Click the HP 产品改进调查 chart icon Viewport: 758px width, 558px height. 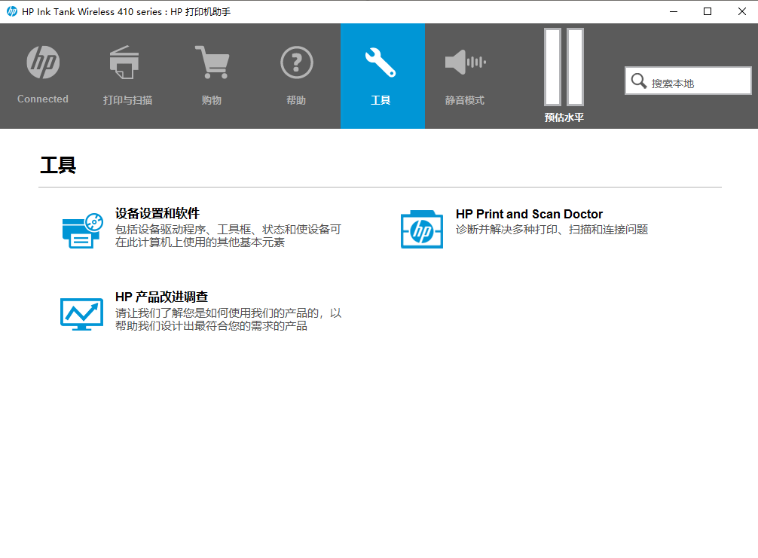81,314
